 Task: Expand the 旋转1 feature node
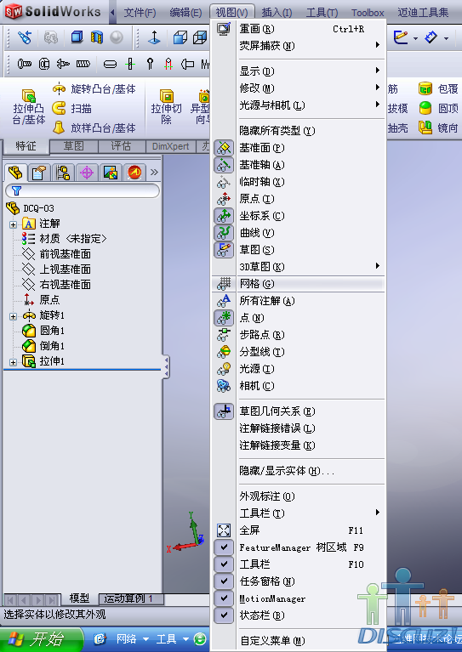pyautogui.click(x=14, y=316)
